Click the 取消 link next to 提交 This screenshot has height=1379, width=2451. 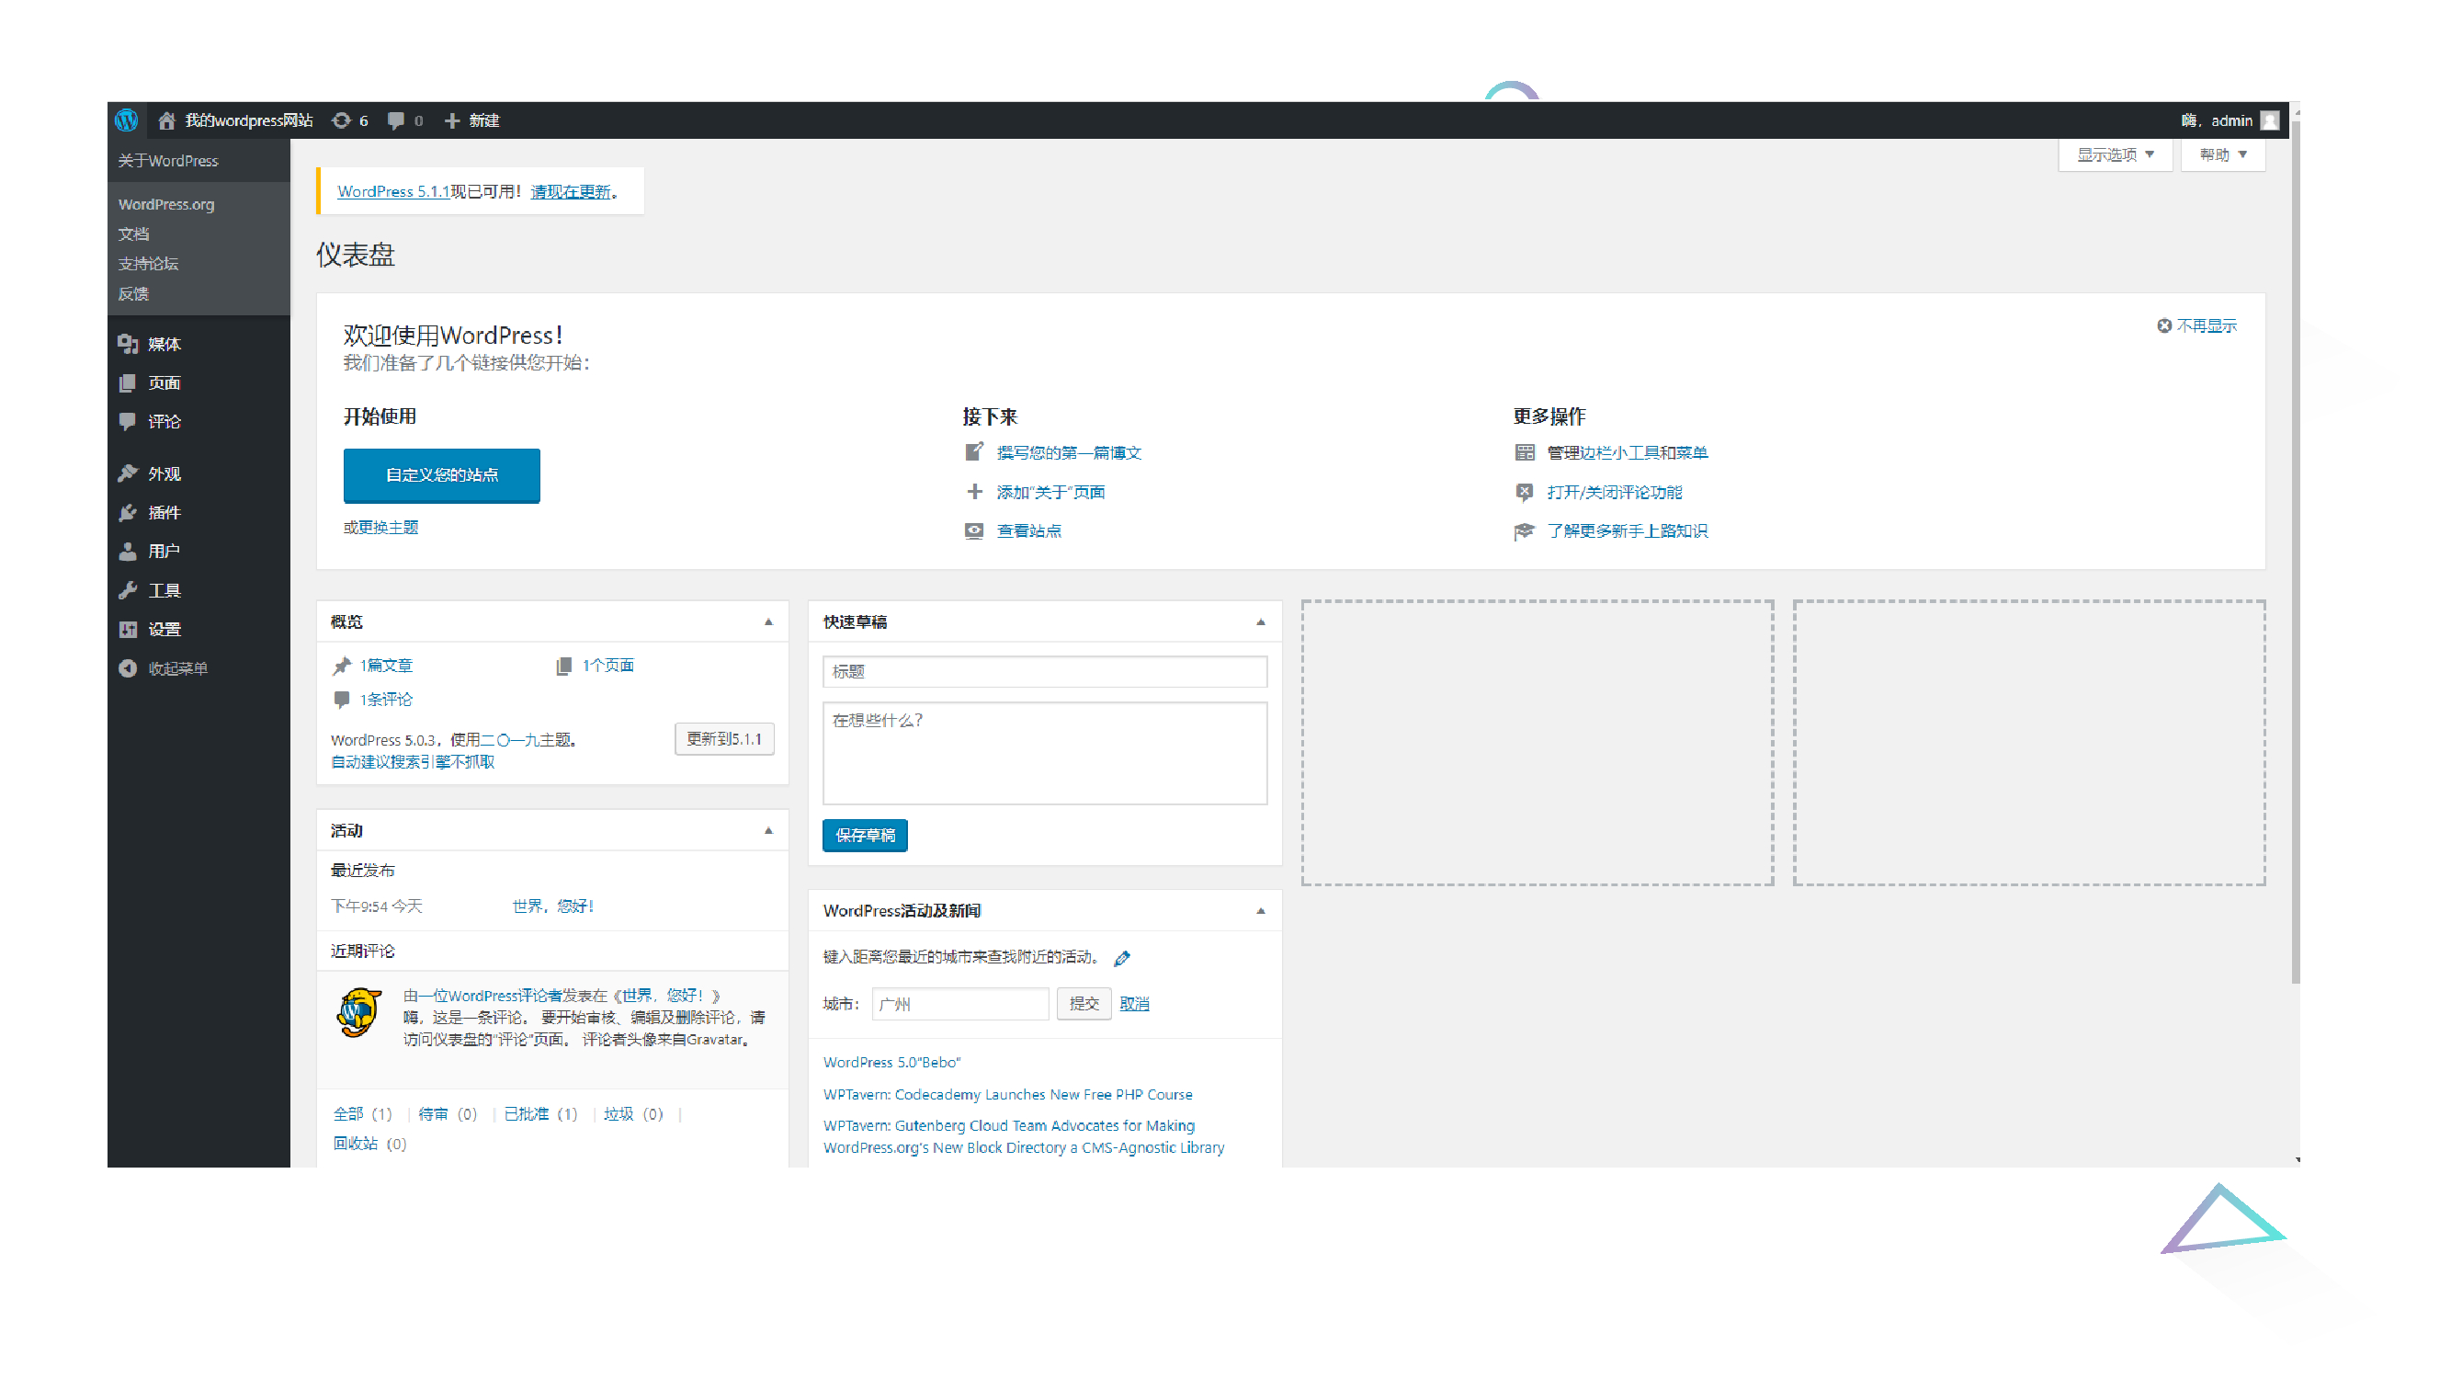click(1133, 1003)
